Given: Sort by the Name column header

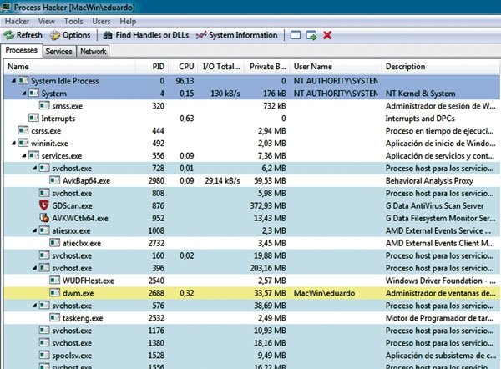Looking at the screenshot, I should point(69,67).
